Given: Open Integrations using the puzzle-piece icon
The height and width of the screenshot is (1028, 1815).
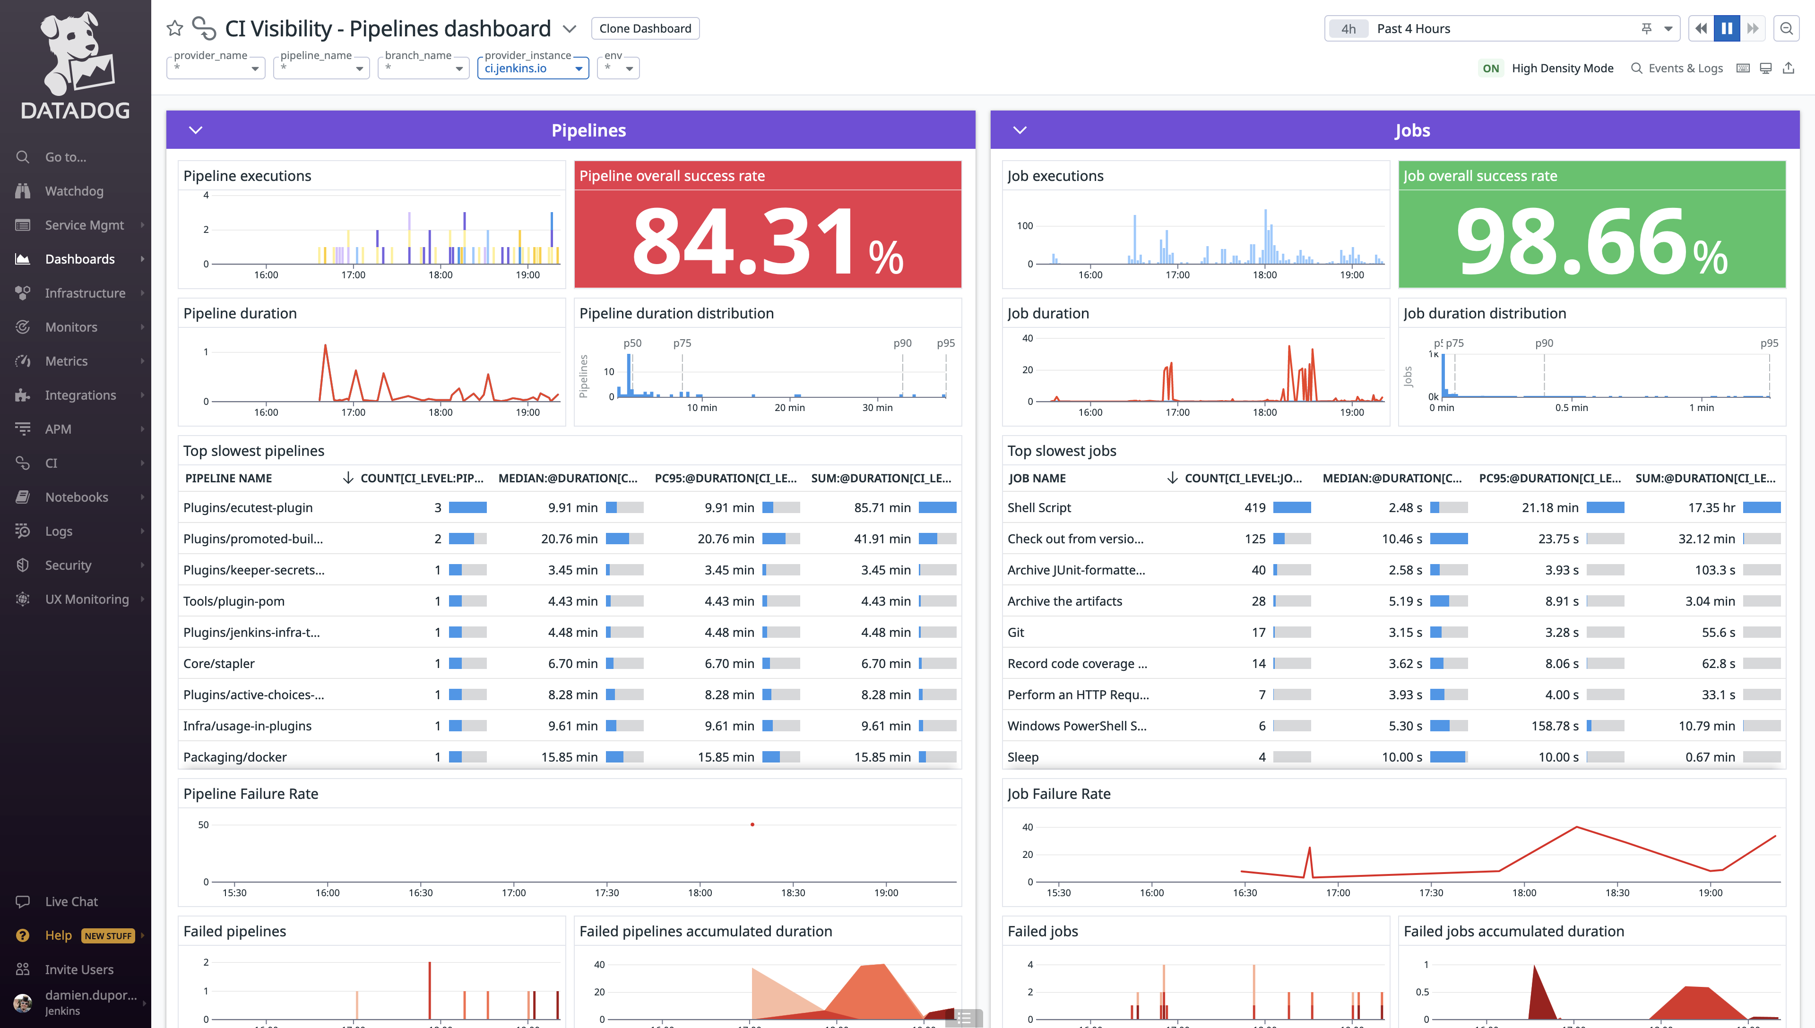Looking at the screenshot, I should tap(23, 394).
